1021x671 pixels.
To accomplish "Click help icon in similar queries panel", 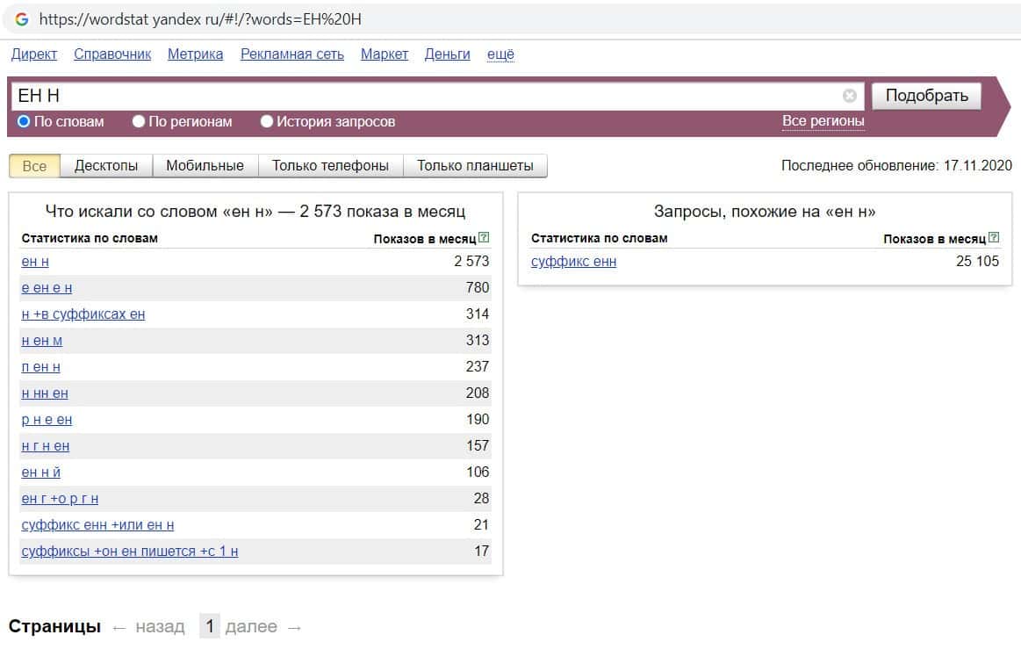I will [994, 238].
